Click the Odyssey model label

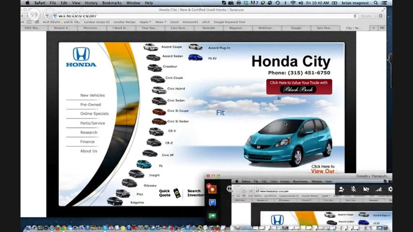pyautogui.click(x=150, y=186)
